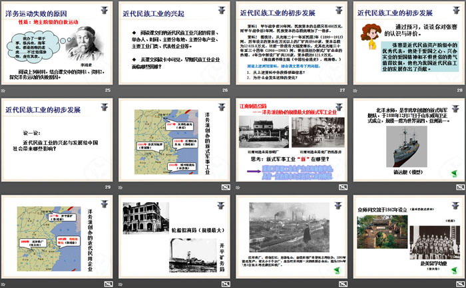Click the slide number 27 label
This screenshot has height=288, width=466.
[x=342, y=90]
